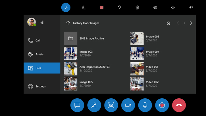Open the Call tab

coord(42,40)
